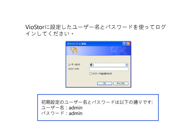Click the 初期設定 default credentials info line
The height and width of the screenshot is (137, 194).
pos(97,102)
